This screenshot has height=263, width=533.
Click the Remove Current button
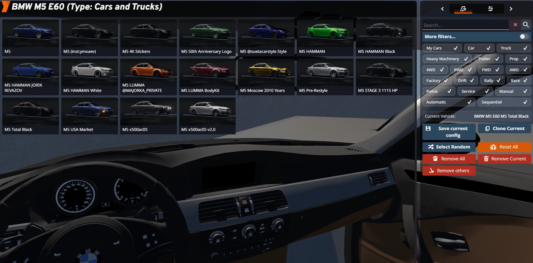tap(505, 159)
